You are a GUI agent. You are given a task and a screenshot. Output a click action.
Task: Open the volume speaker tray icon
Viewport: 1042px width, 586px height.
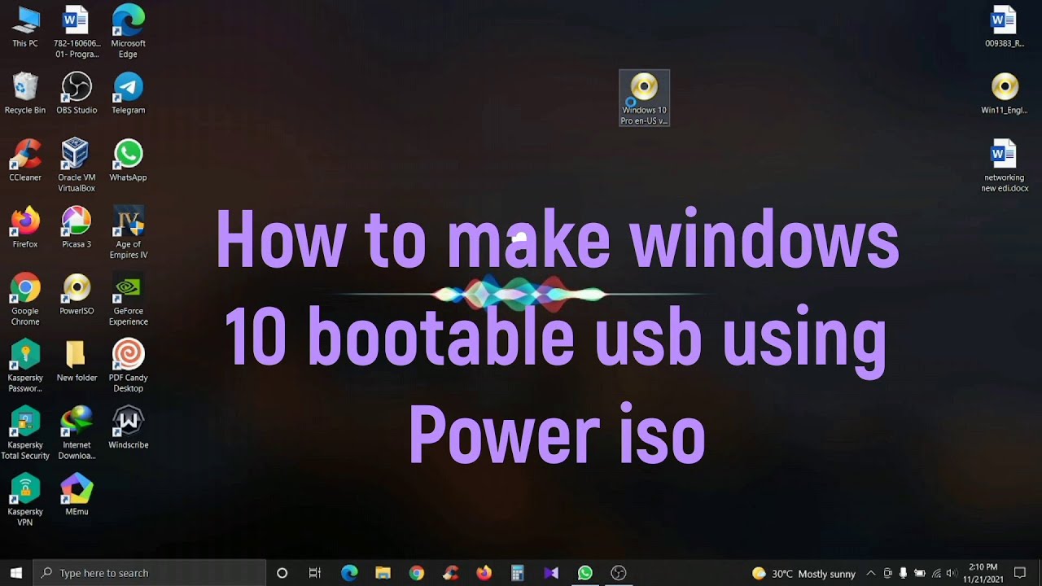pyautogui.click(x=951, y=574)
